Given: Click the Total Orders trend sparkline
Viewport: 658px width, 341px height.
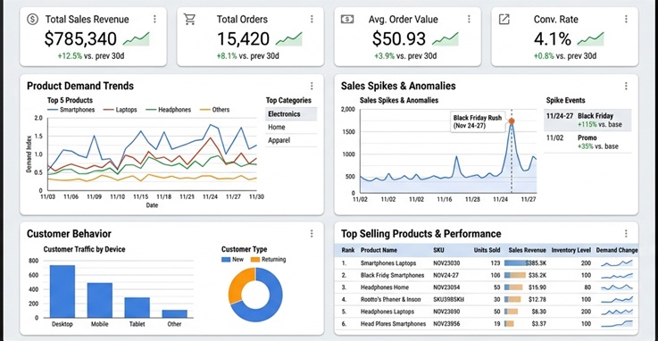Looking at the screenshot, I should [x=289, y=39].
